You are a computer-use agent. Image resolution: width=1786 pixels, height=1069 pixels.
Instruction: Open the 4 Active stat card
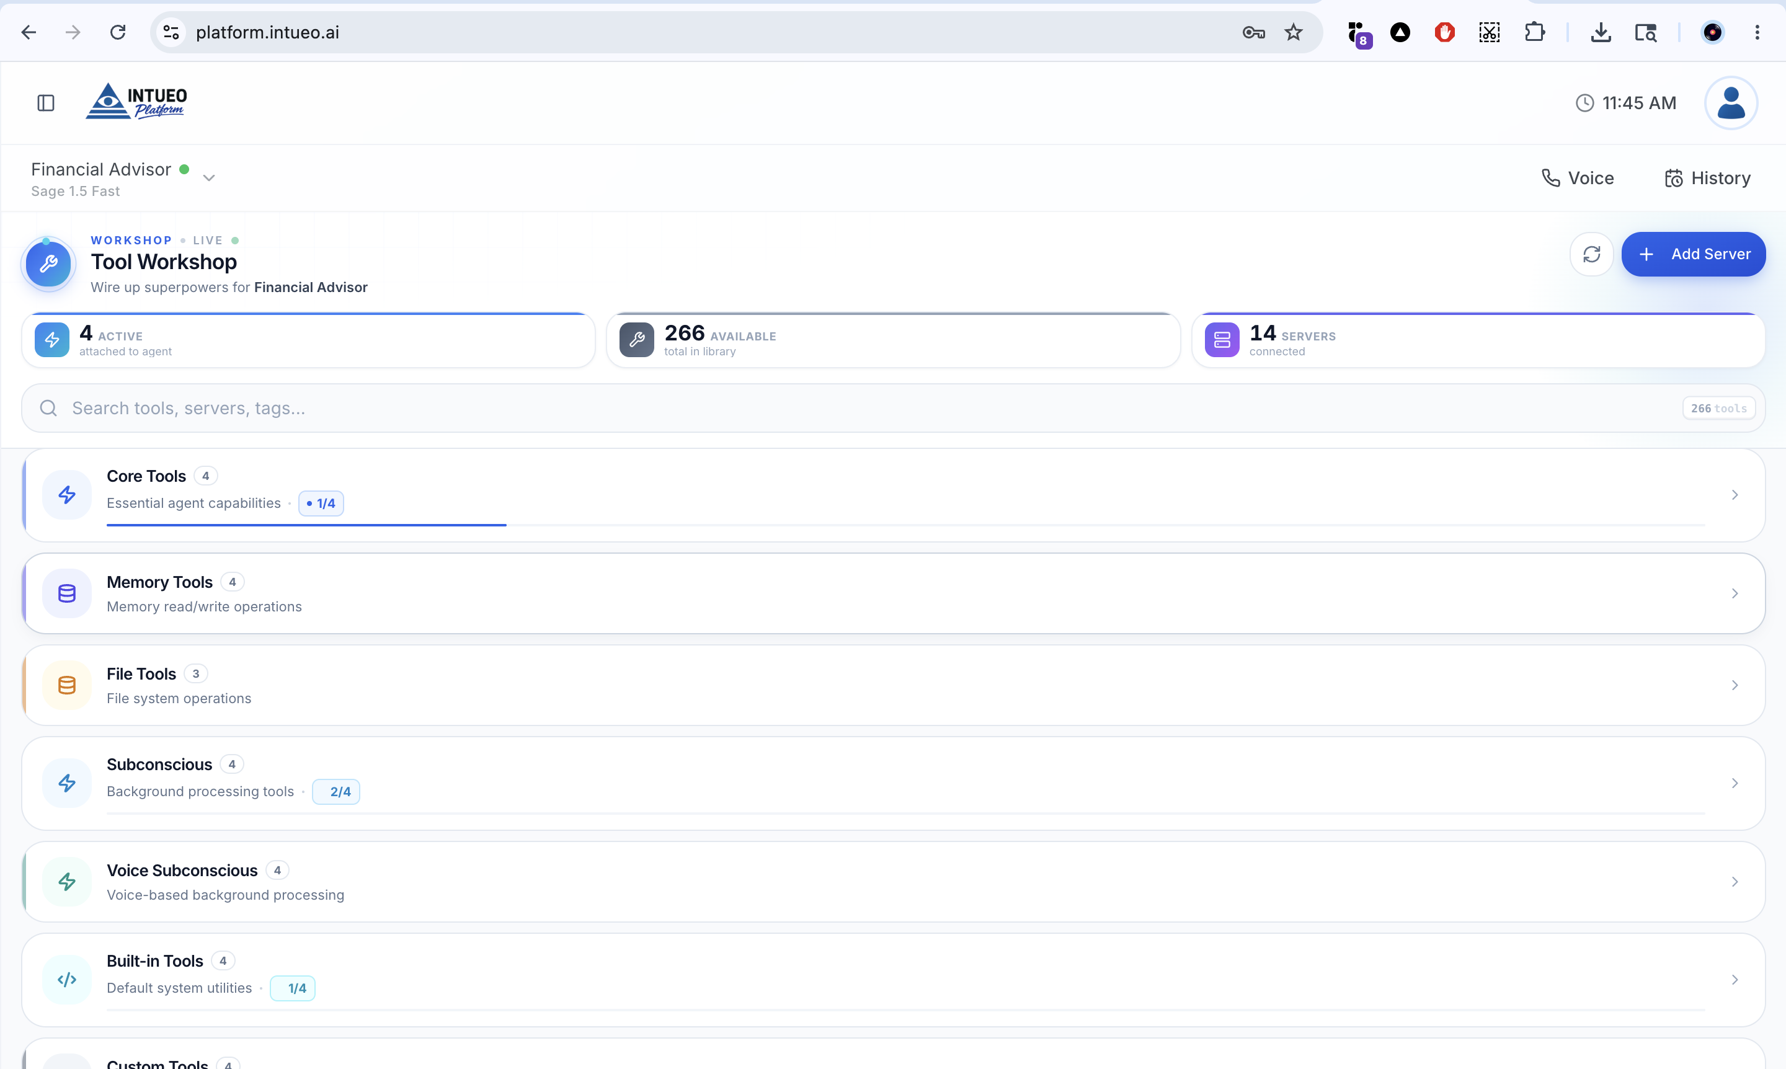[308, 340]
